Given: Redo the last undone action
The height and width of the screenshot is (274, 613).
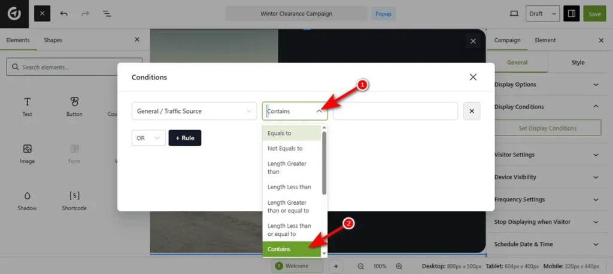Looking at the screenshot, I should coord(85,14).
